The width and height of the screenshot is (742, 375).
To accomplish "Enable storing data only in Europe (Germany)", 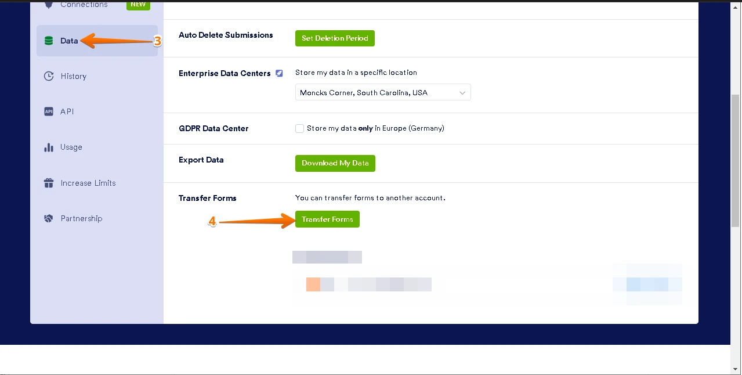I will pos(299,128).
